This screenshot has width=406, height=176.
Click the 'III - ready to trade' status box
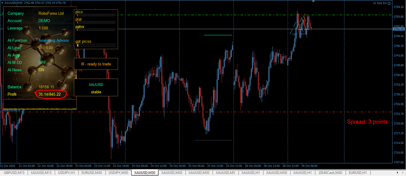tap(96, 64)
